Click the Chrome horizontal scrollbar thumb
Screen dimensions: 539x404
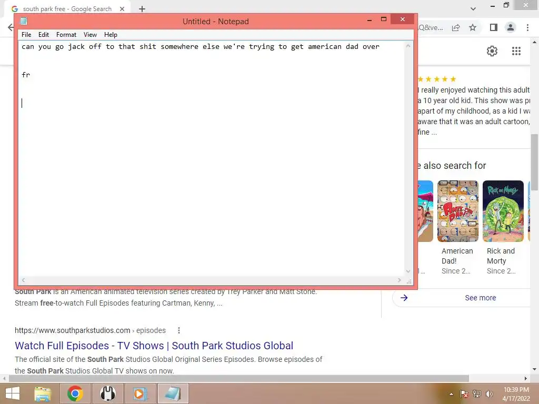point(239,379)
